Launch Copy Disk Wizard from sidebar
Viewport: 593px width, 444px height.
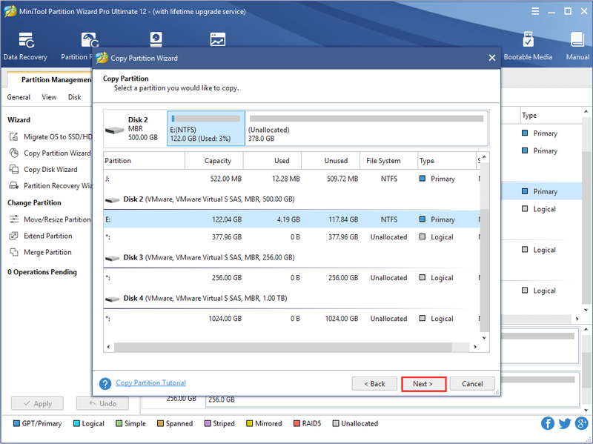tap(50, 170)
